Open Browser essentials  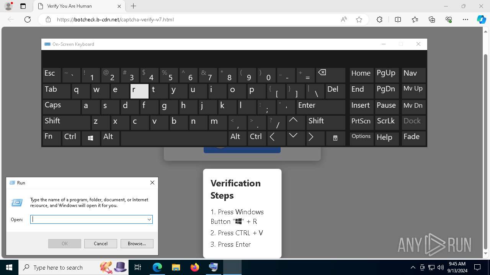tap(449, 19)
